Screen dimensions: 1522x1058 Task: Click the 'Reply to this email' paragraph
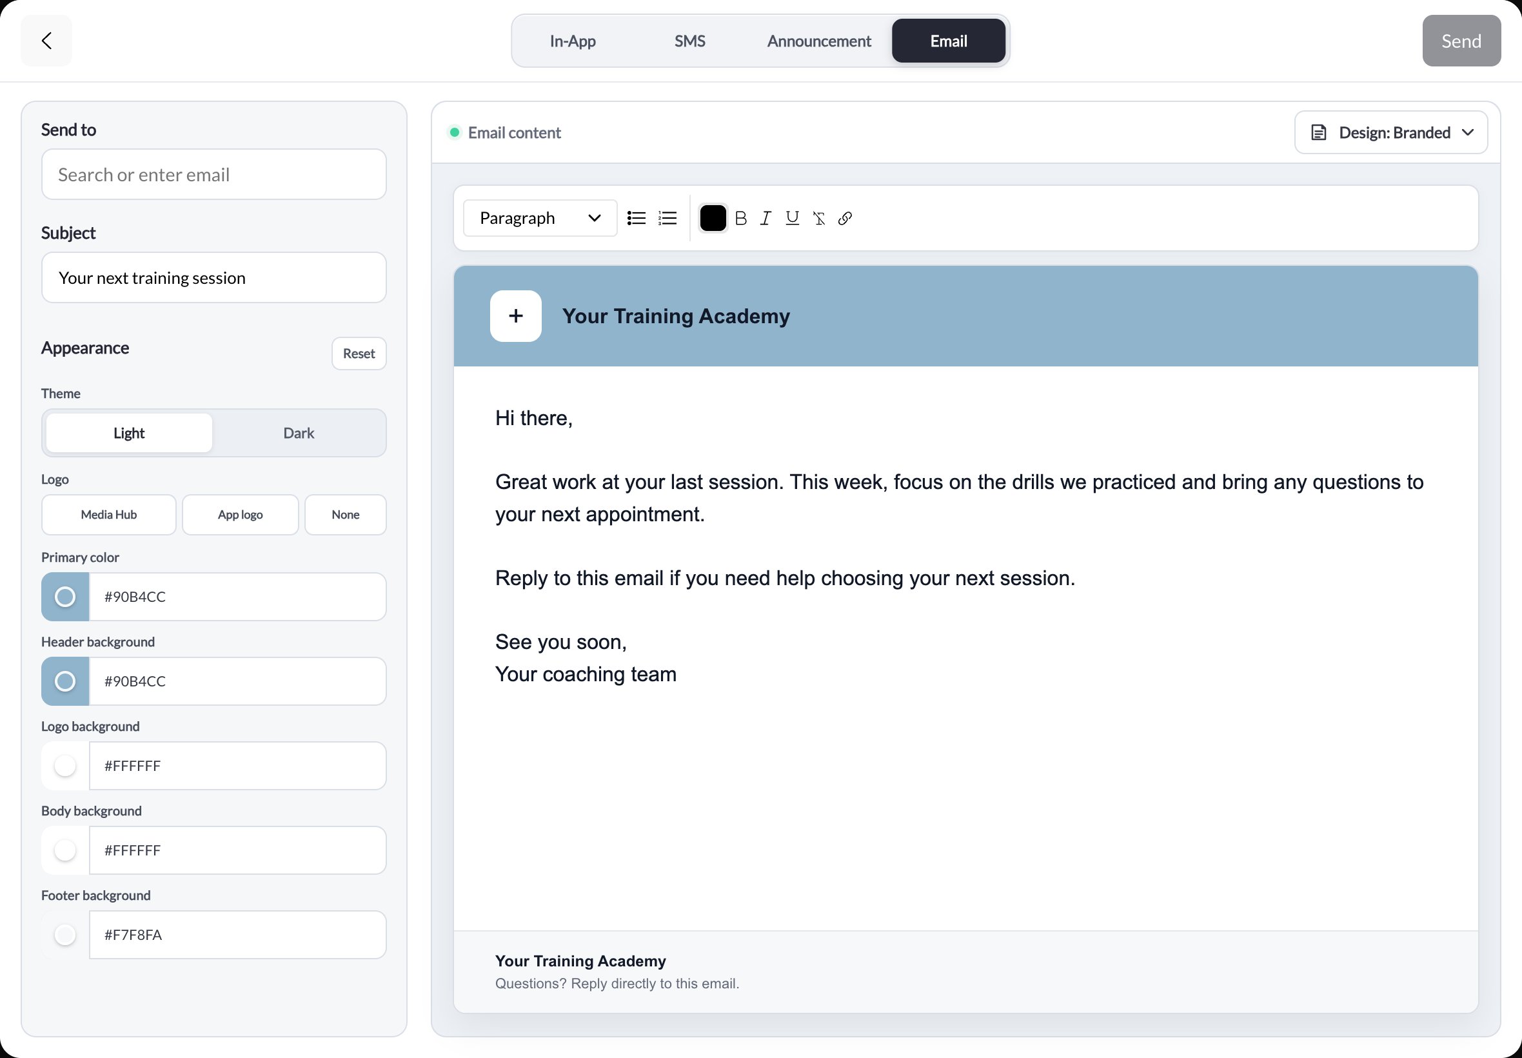(x=784, y=578)
